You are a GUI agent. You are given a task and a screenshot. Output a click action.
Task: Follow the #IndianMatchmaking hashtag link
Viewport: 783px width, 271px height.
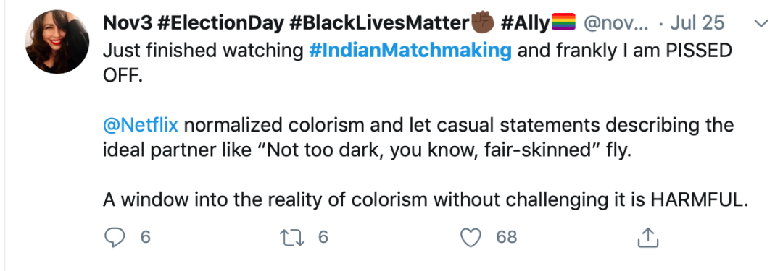click(410, 51)
